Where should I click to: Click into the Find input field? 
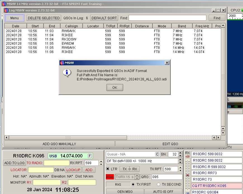click(167, 18)
